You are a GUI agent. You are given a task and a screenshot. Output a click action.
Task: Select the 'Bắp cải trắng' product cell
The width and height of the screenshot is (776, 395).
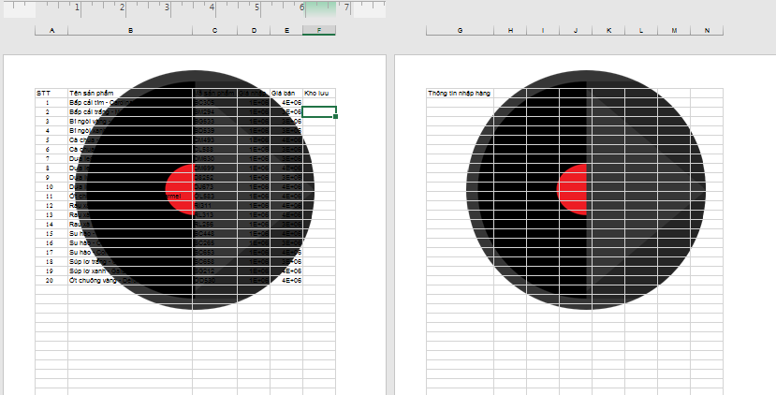pyautogui.click(x=130, y=112)
